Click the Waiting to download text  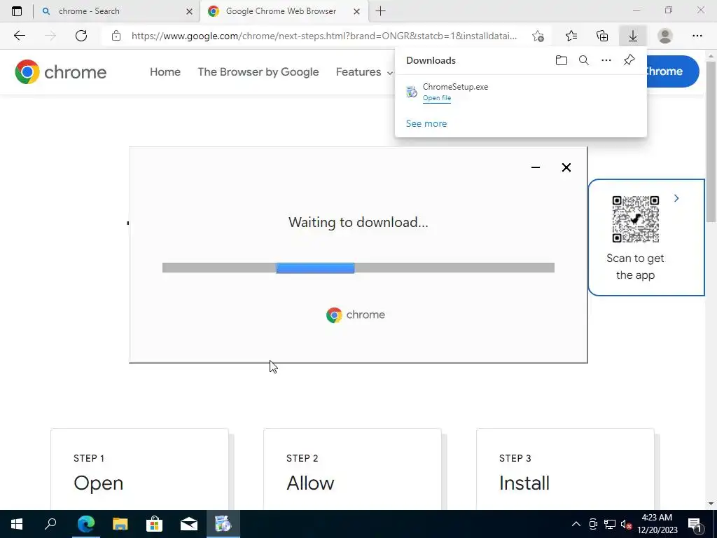pyautogui.click(x=358, y=222)
